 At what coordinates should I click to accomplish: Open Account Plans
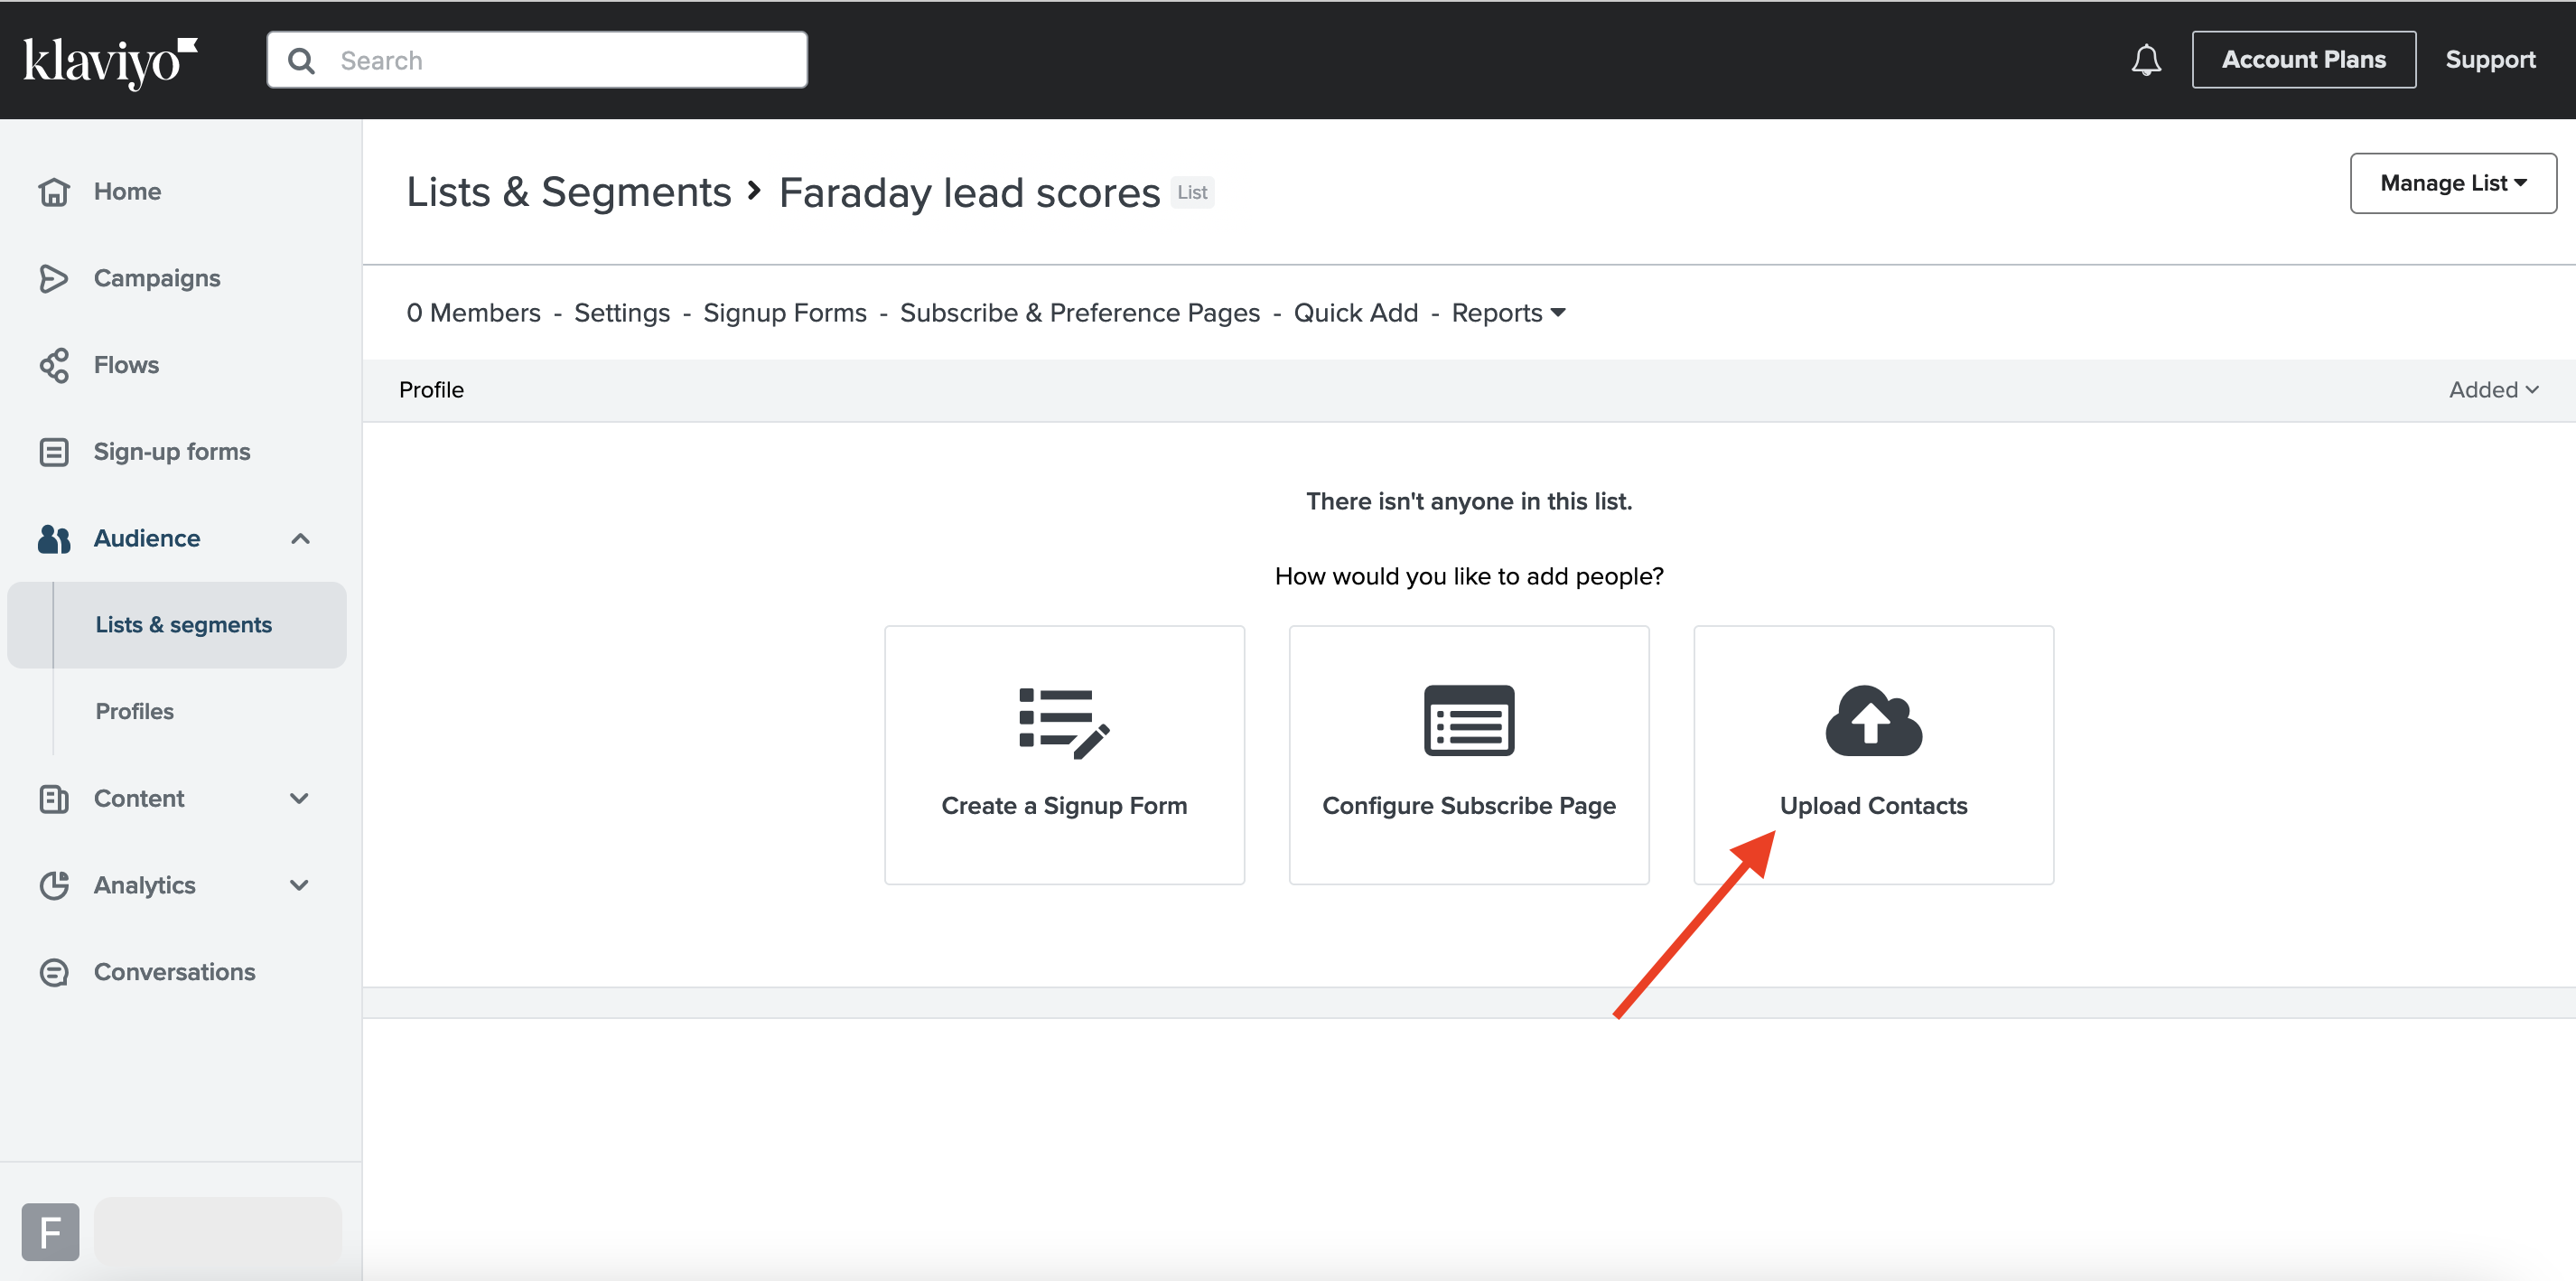[2303, 60]
